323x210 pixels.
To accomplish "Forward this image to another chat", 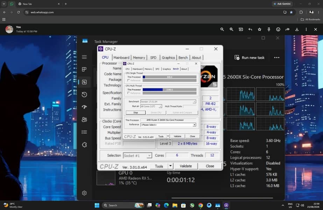I will 288,29.
